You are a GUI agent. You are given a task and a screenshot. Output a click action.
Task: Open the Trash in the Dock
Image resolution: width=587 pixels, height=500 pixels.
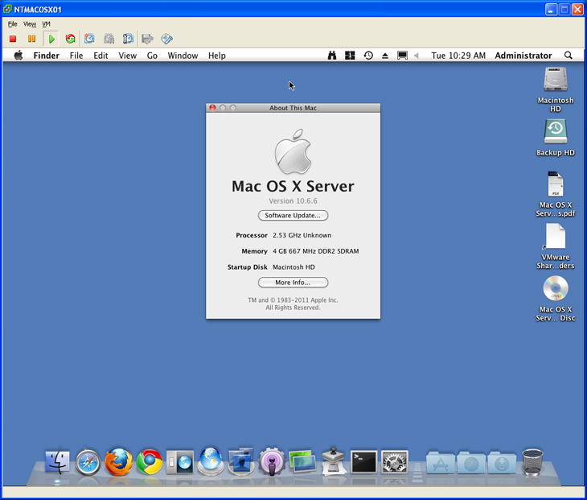(532, 462)
